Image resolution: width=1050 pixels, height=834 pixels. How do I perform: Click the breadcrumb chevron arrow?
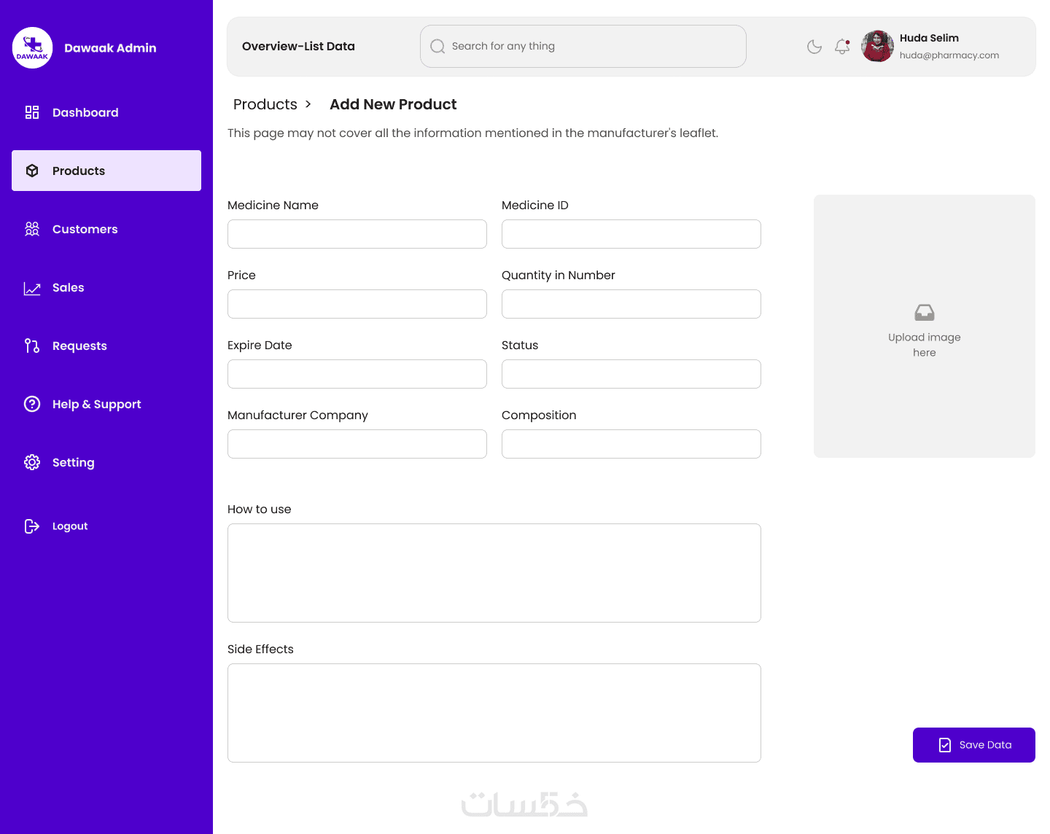point(308,104)
